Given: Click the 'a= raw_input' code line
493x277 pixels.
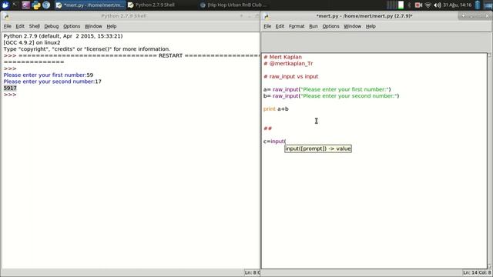Looking at the screenshot, I should click(x=327, y=89).
